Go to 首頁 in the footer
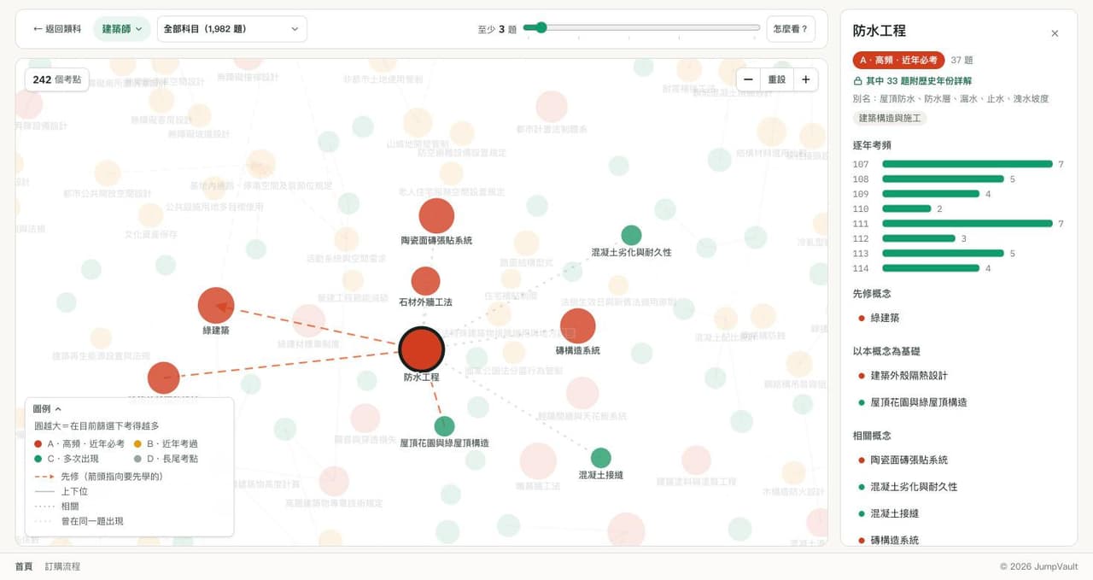Image resolution: width=1093 pixels, height=580 pixels. click(24, 566)
